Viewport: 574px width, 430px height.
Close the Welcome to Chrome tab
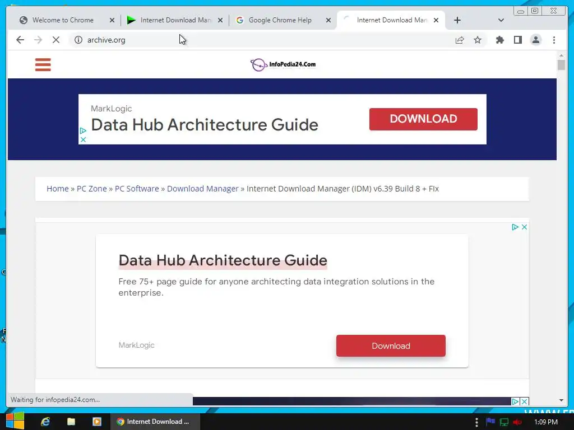coord(112,21)
